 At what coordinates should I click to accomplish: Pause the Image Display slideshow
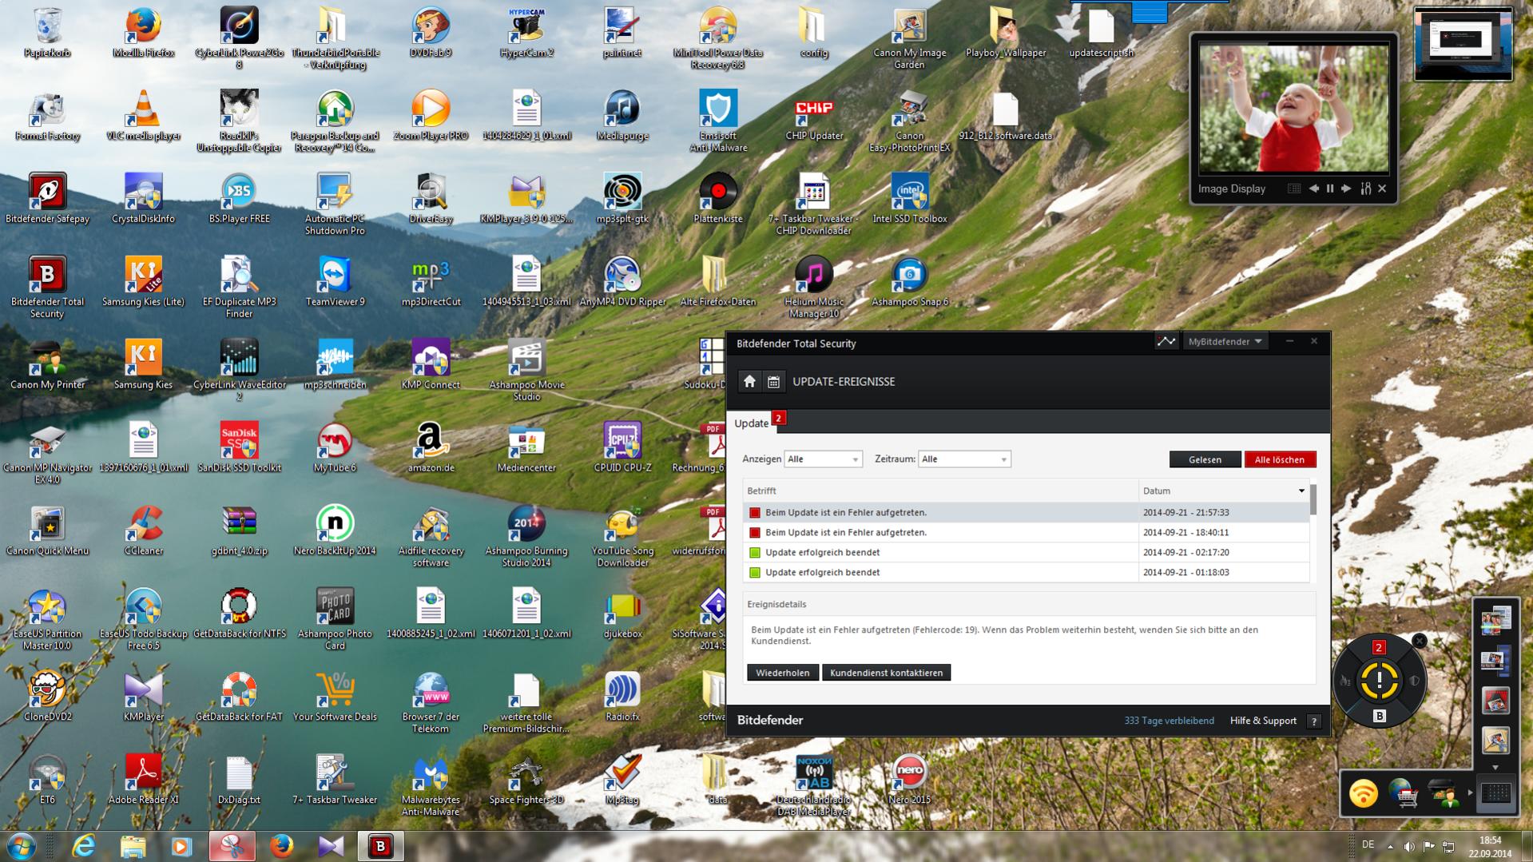pos(1330,189)
